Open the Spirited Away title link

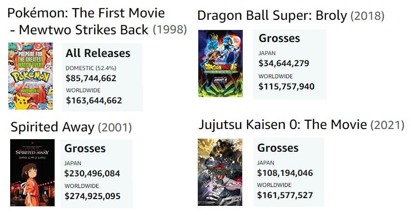click(52, 127)
